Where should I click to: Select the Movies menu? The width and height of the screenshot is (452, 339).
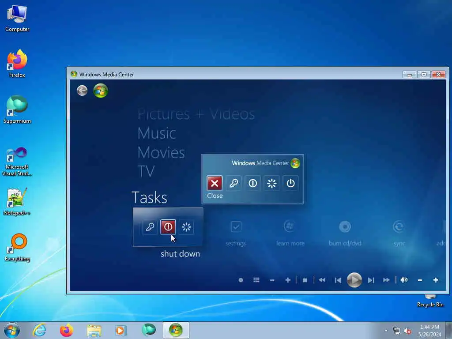161,152
